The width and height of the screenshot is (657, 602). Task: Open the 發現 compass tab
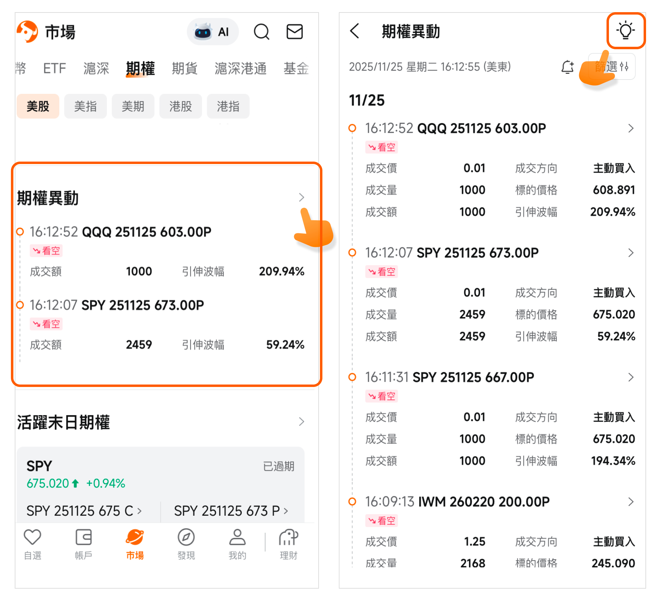click(x=186, y=544)
